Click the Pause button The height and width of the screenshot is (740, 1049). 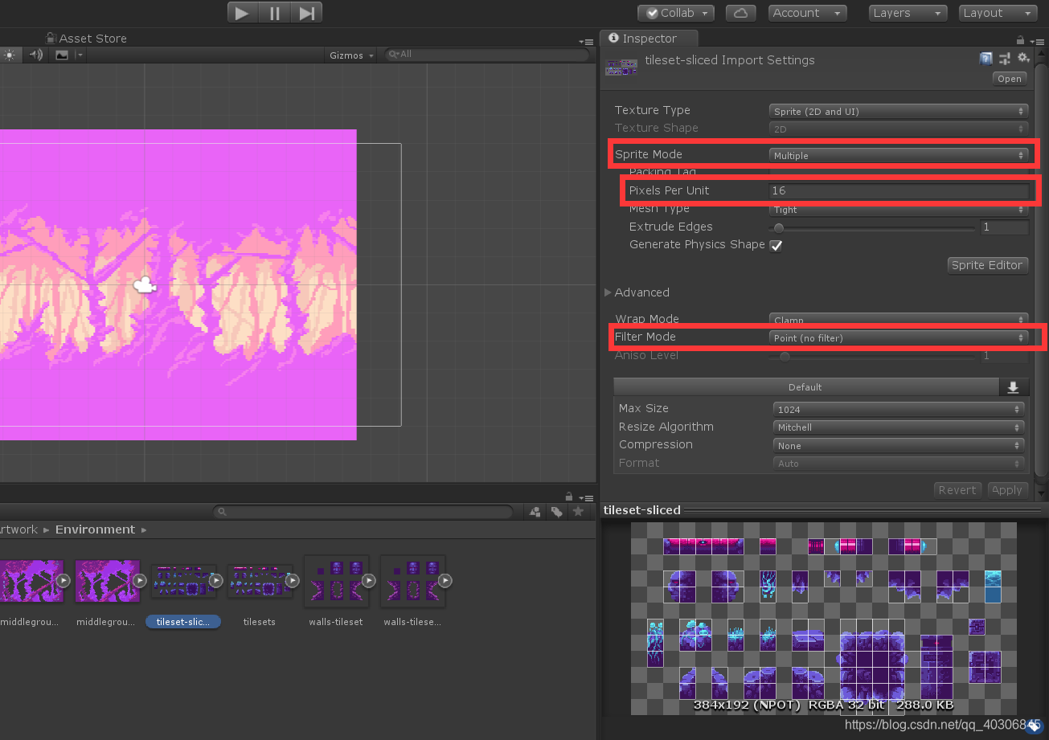(275, 13)
